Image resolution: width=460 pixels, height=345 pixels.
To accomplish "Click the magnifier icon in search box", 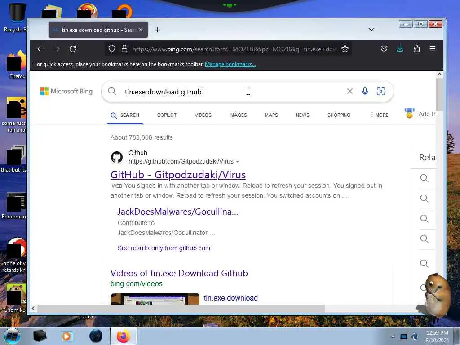I will pyautogui.click(x=112, y=91).
